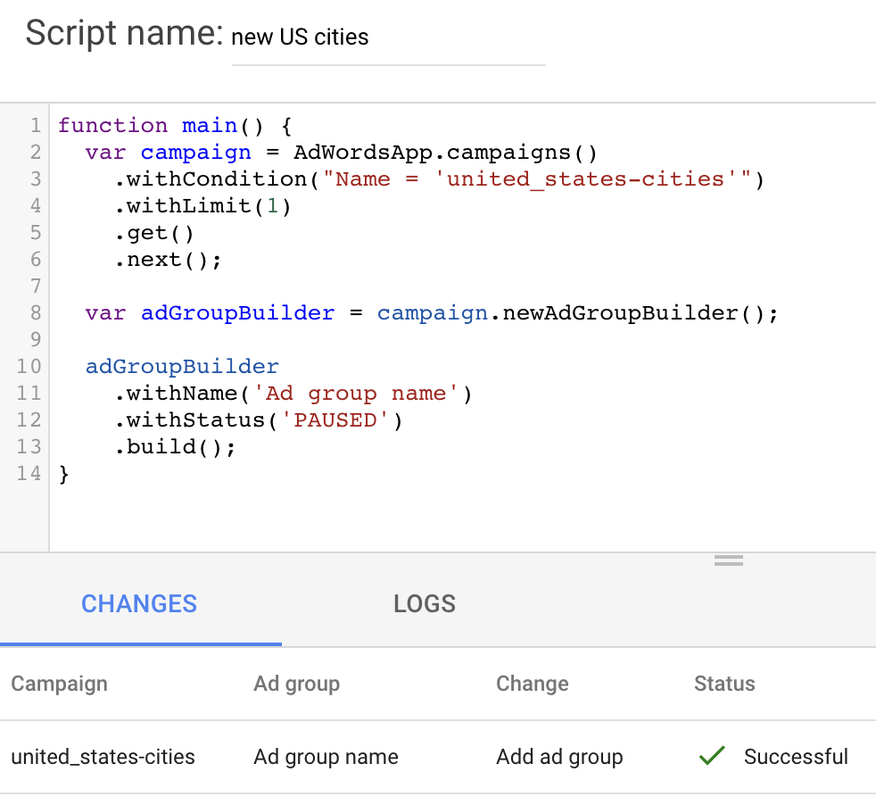Click the Status column header
This screenshot has height=805, width=876.
coord(724,684)
